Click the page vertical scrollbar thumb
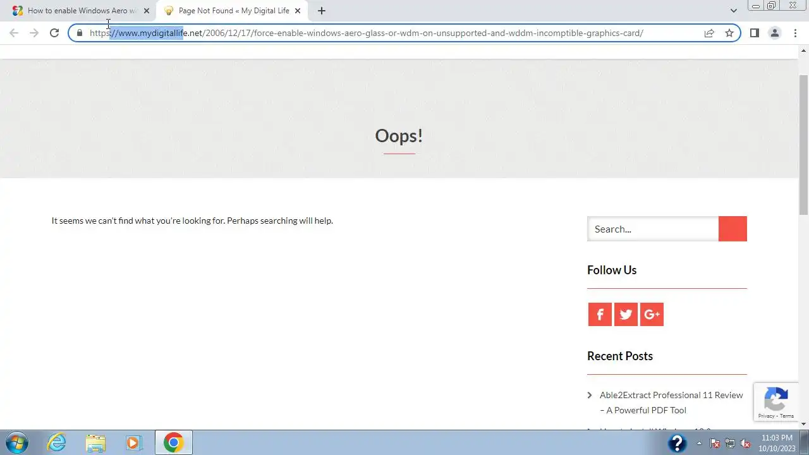Screen dimensions: 809x455 click(804, 144)
